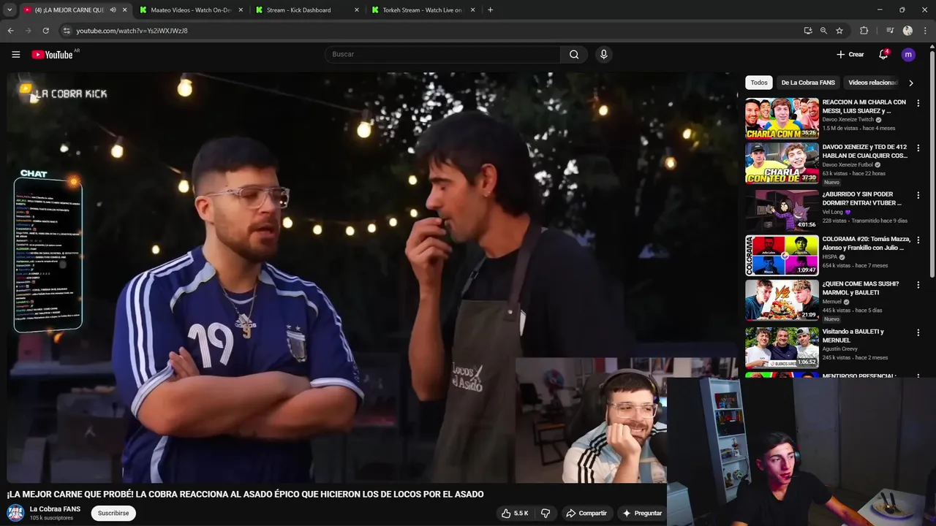The width and height of the screenshot is (936, 526).
Task: Click the Preguntar button
Action: click(642, 513)
